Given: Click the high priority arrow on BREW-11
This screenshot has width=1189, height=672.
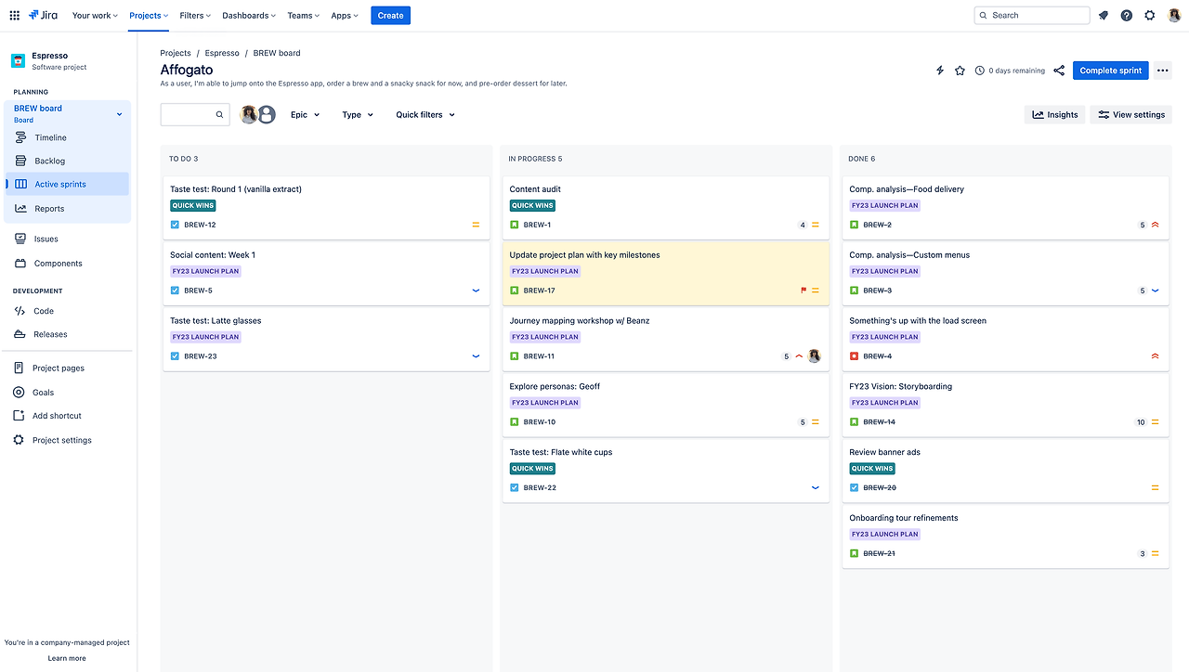Looking at the screenshot, I should [x=799, y=356].
